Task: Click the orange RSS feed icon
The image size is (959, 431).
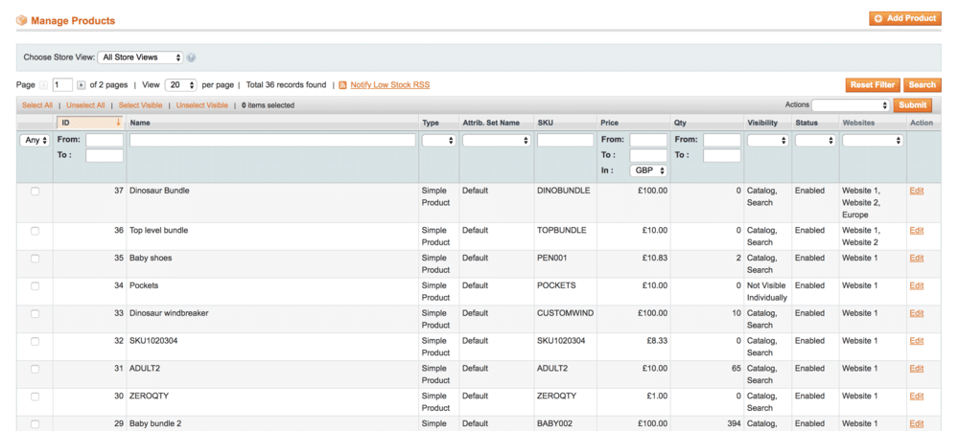Action: click(342, 85)
